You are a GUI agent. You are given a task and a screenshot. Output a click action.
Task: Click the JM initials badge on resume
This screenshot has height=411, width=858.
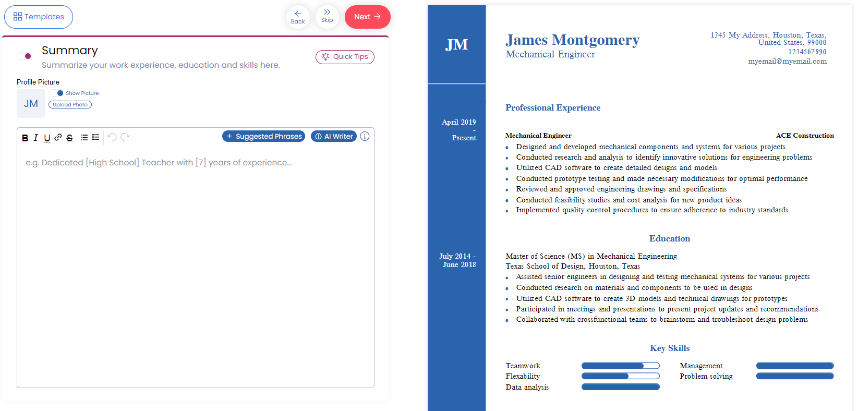[x=456, y=45]
